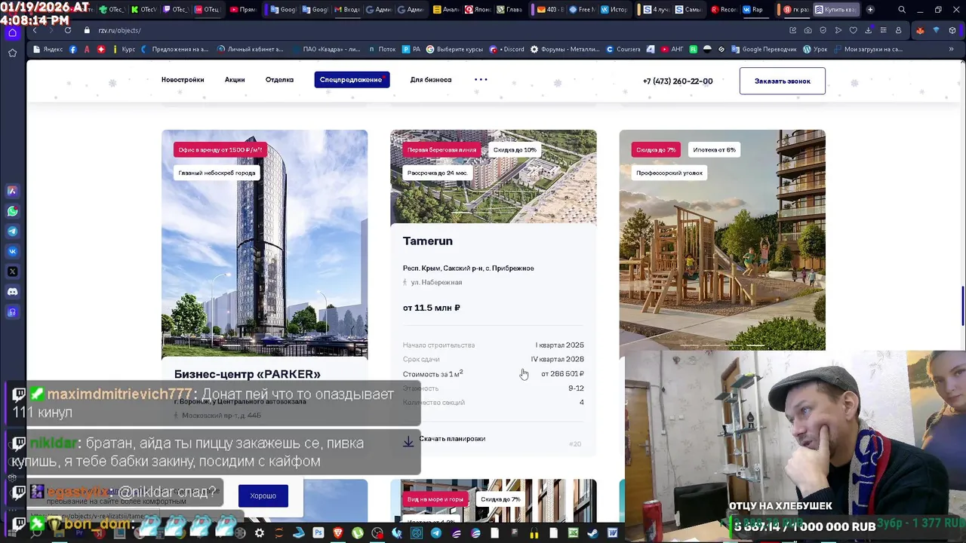966x543 pixels.
Task: Open the Бизнес-центр «PARKER» title
Action: 248,374
